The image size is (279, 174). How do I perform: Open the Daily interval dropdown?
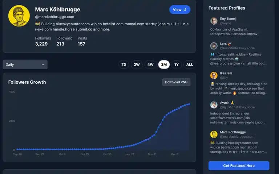tap(25, 65)
